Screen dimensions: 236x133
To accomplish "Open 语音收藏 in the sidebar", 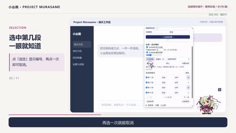I will [x=77, y=58].
